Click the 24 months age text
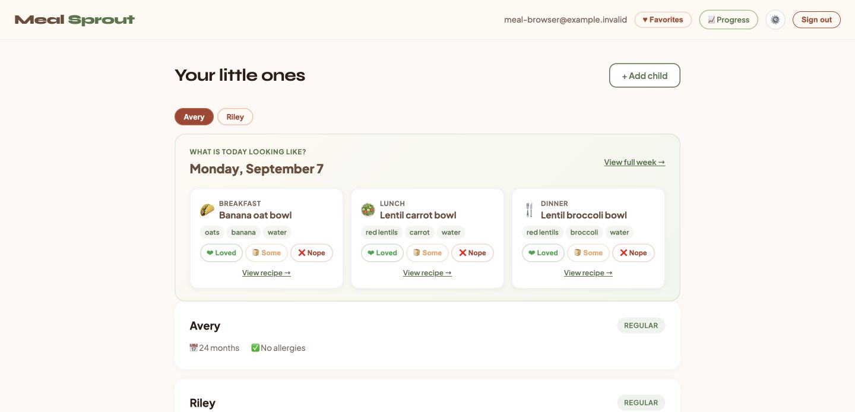Viewport: 855px width, 412px height. [x=219, y=348]
